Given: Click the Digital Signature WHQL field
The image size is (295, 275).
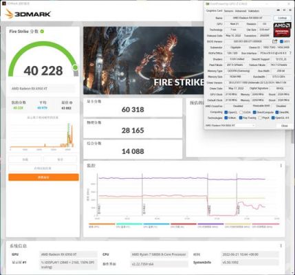Looking at the screenshot, I should [279, 89].
